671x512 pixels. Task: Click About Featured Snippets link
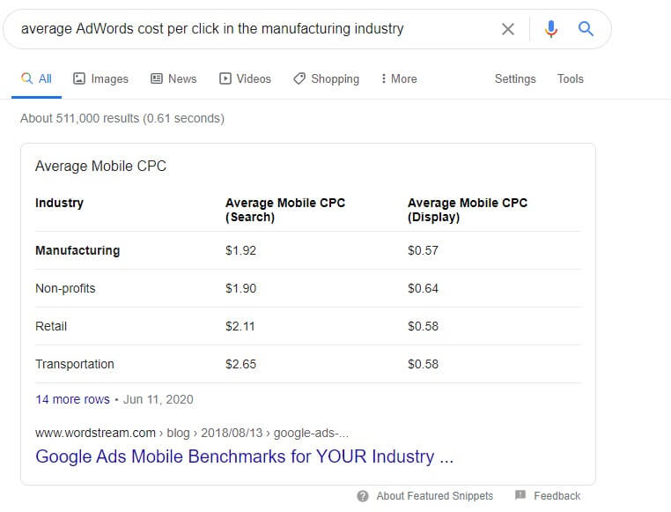[434, 496]
